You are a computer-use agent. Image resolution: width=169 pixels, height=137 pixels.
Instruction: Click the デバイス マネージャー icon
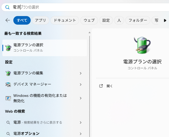pyautogui.click(x=8, y=85)
